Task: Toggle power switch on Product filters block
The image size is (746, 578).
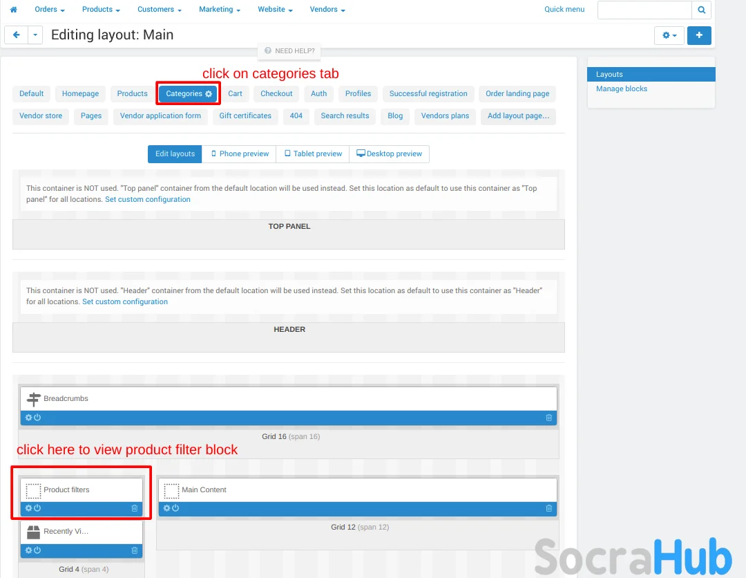Action: [37, 508]
